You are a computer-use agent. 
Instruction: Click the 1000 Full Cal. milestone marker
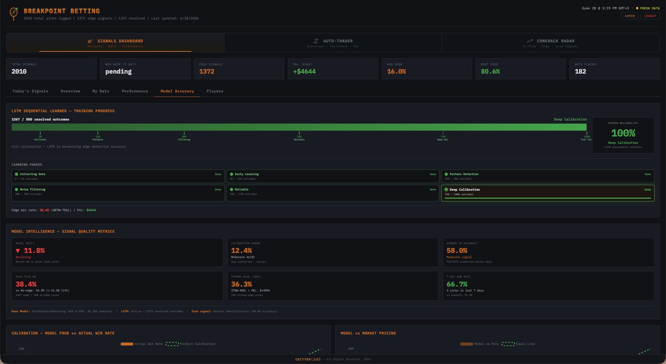click(587, 136)
